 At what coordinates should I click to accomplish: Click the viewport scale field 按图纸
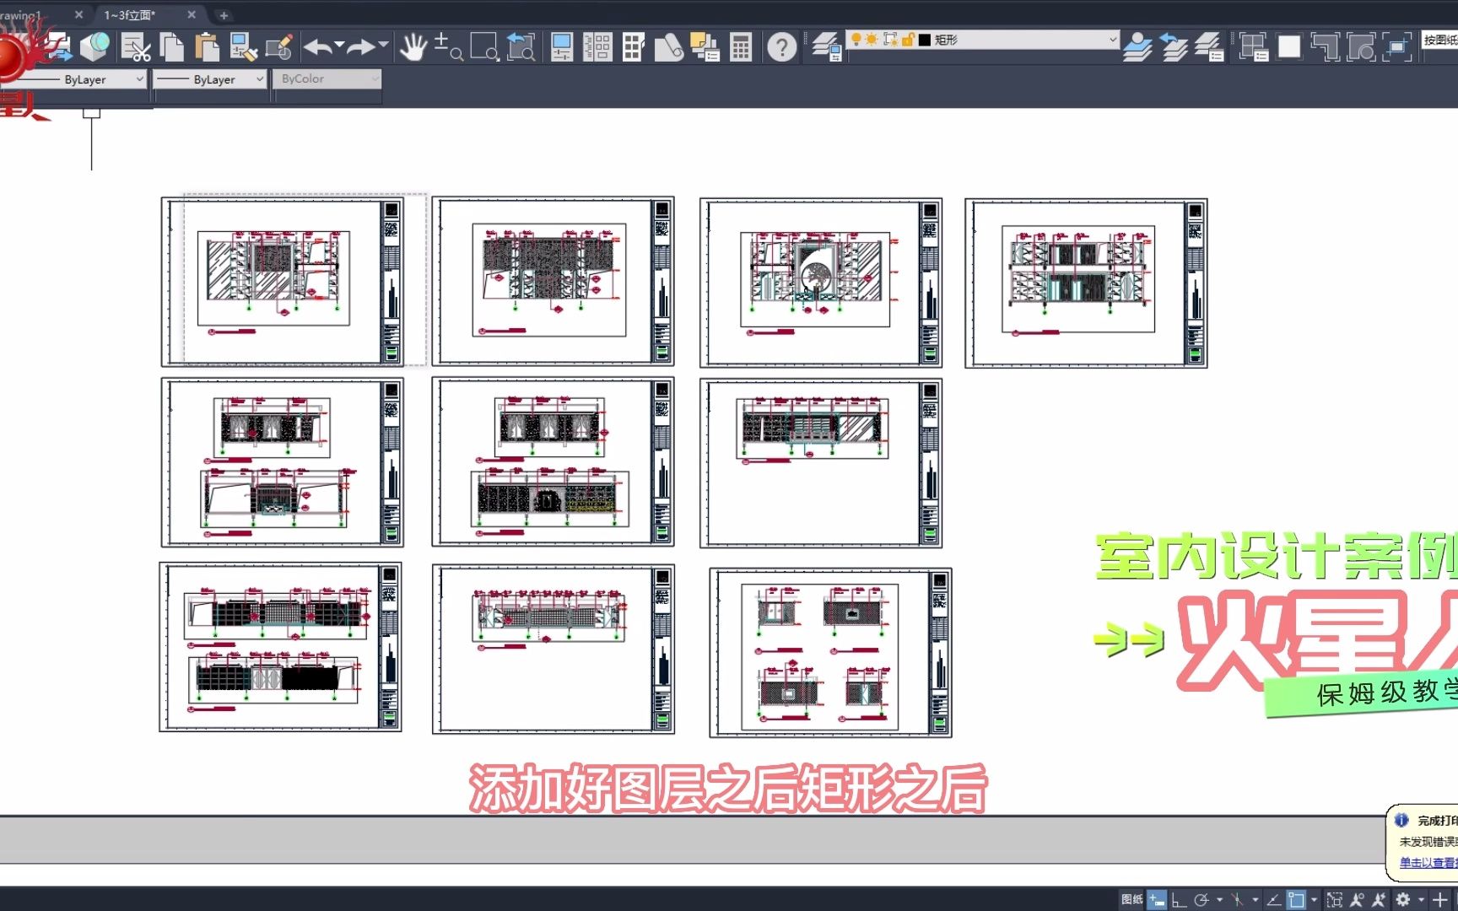click(x=1440, y=40)
